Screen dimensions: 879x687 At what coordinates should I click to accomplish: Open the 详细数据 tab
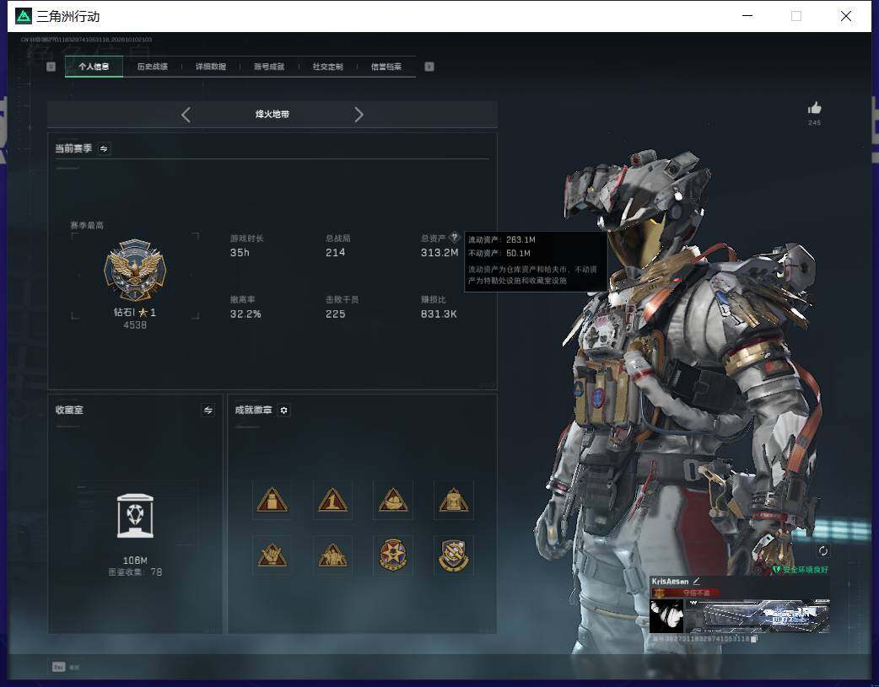click(x=211, y=67)
